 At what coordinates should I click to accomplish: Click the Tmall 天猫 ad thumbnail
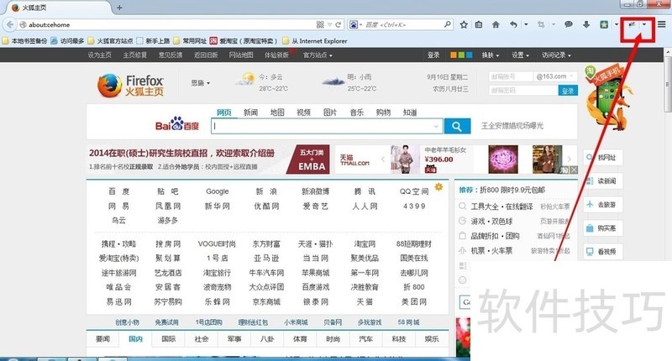[x=354, y=160]
